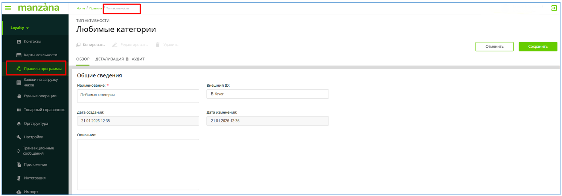Click the Ручные операции hand icon

tap(19, 96)
